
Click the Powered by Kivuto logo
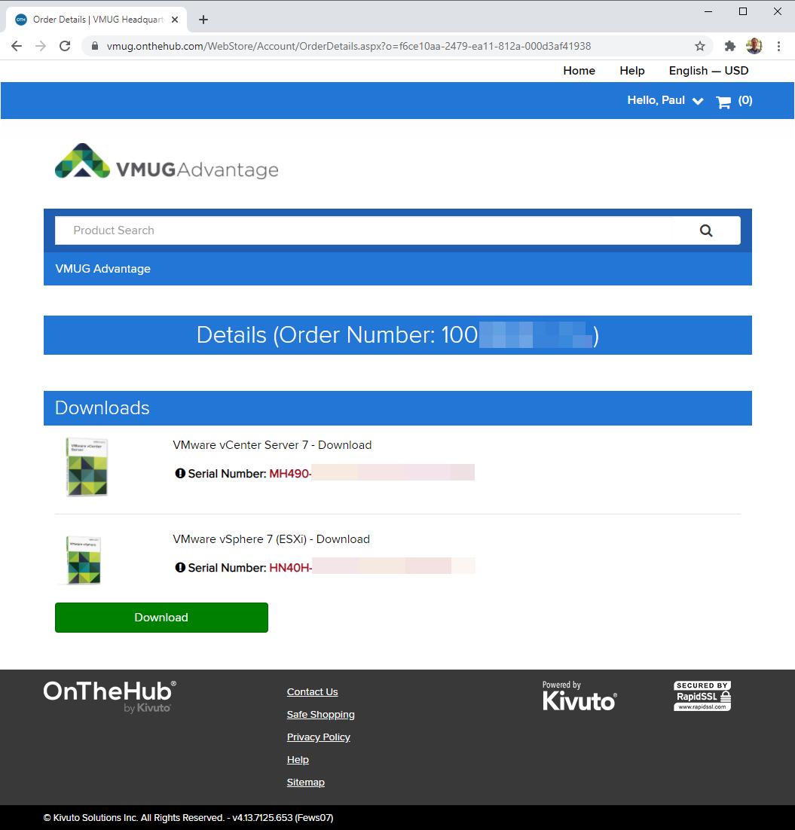tap(579, 695)
